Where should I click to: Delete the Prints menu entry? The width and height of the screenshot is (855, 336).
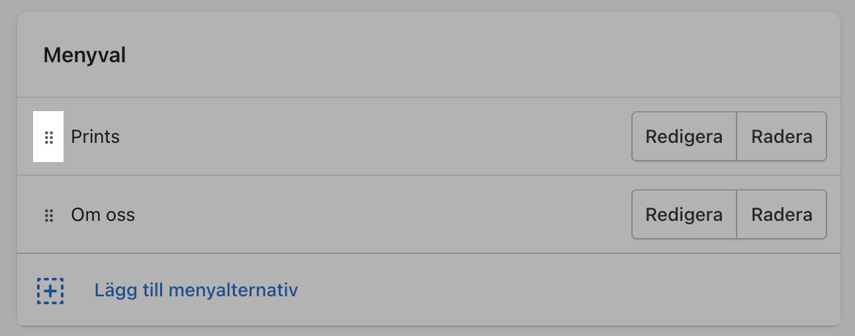pos(782,137)
